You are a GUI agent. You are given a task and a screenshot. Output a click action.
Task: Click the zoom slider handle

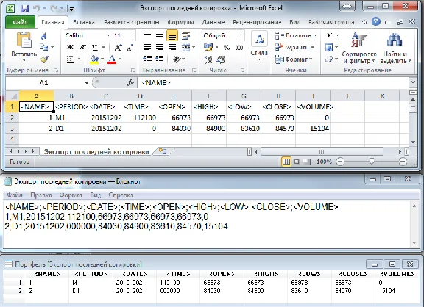tap(372, 162)
